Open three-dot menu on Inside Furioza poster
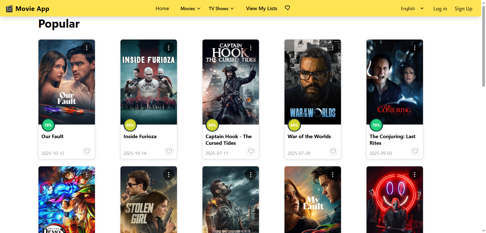Screen dimensions: 486x233 coord(169,48)
